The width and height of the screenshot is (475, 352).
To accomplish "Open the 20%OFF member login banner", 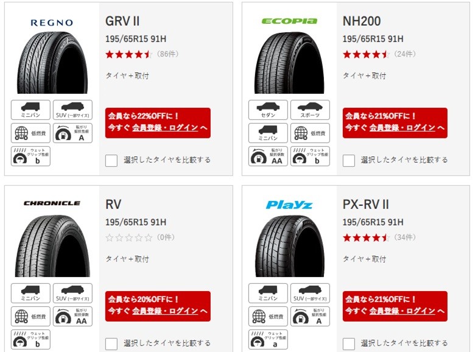I will pos(158,306).
